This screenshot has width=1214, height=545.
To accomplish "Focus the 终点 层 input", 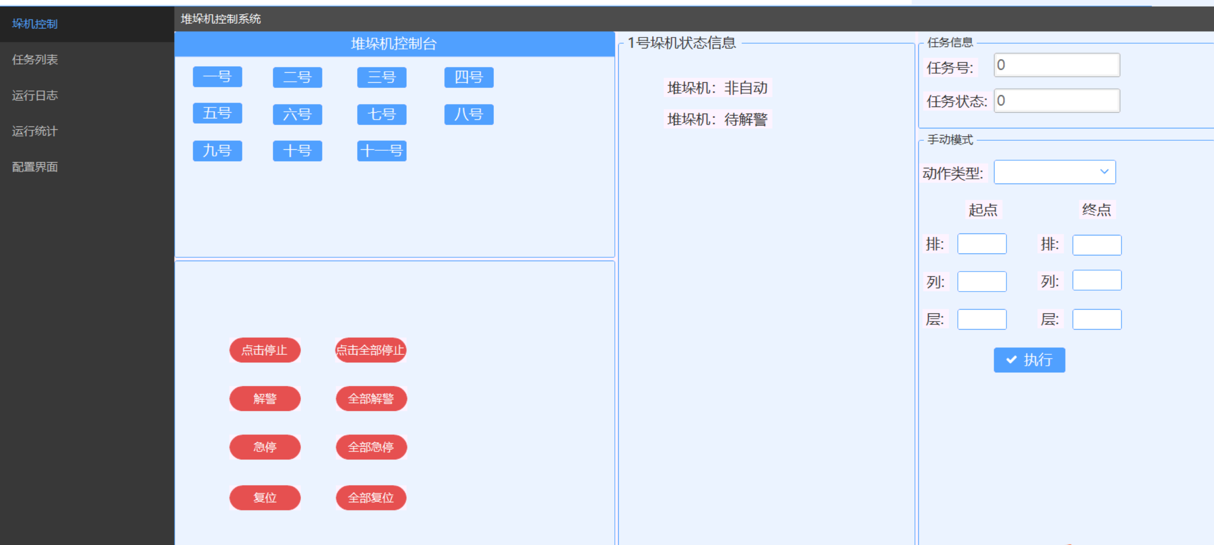I will 1097,320.
